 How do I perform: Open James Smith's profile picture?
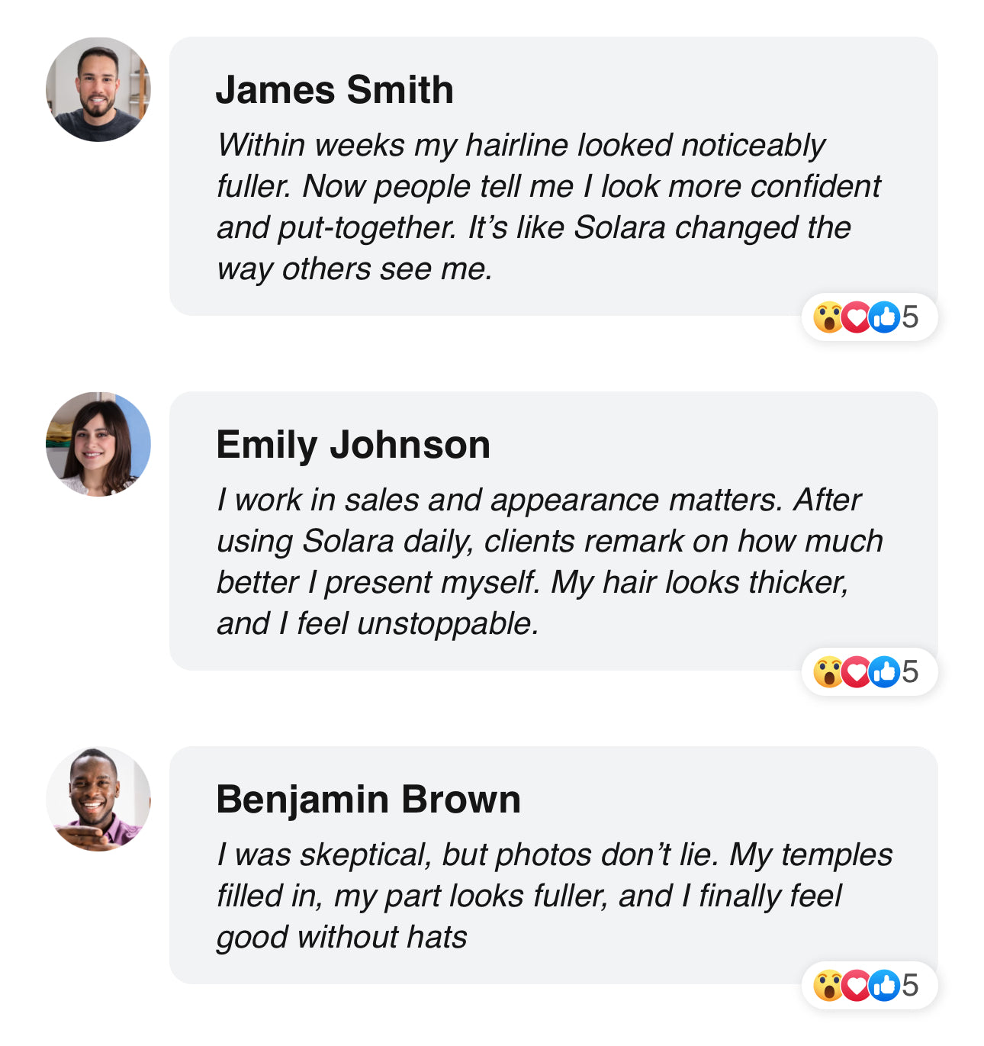pyautogui.click(x=98, y=90)
